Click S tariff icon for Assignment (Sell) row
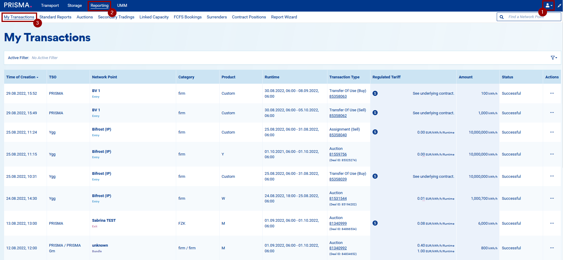The height and width of the screenshot is (260, 563). point(375,132)
